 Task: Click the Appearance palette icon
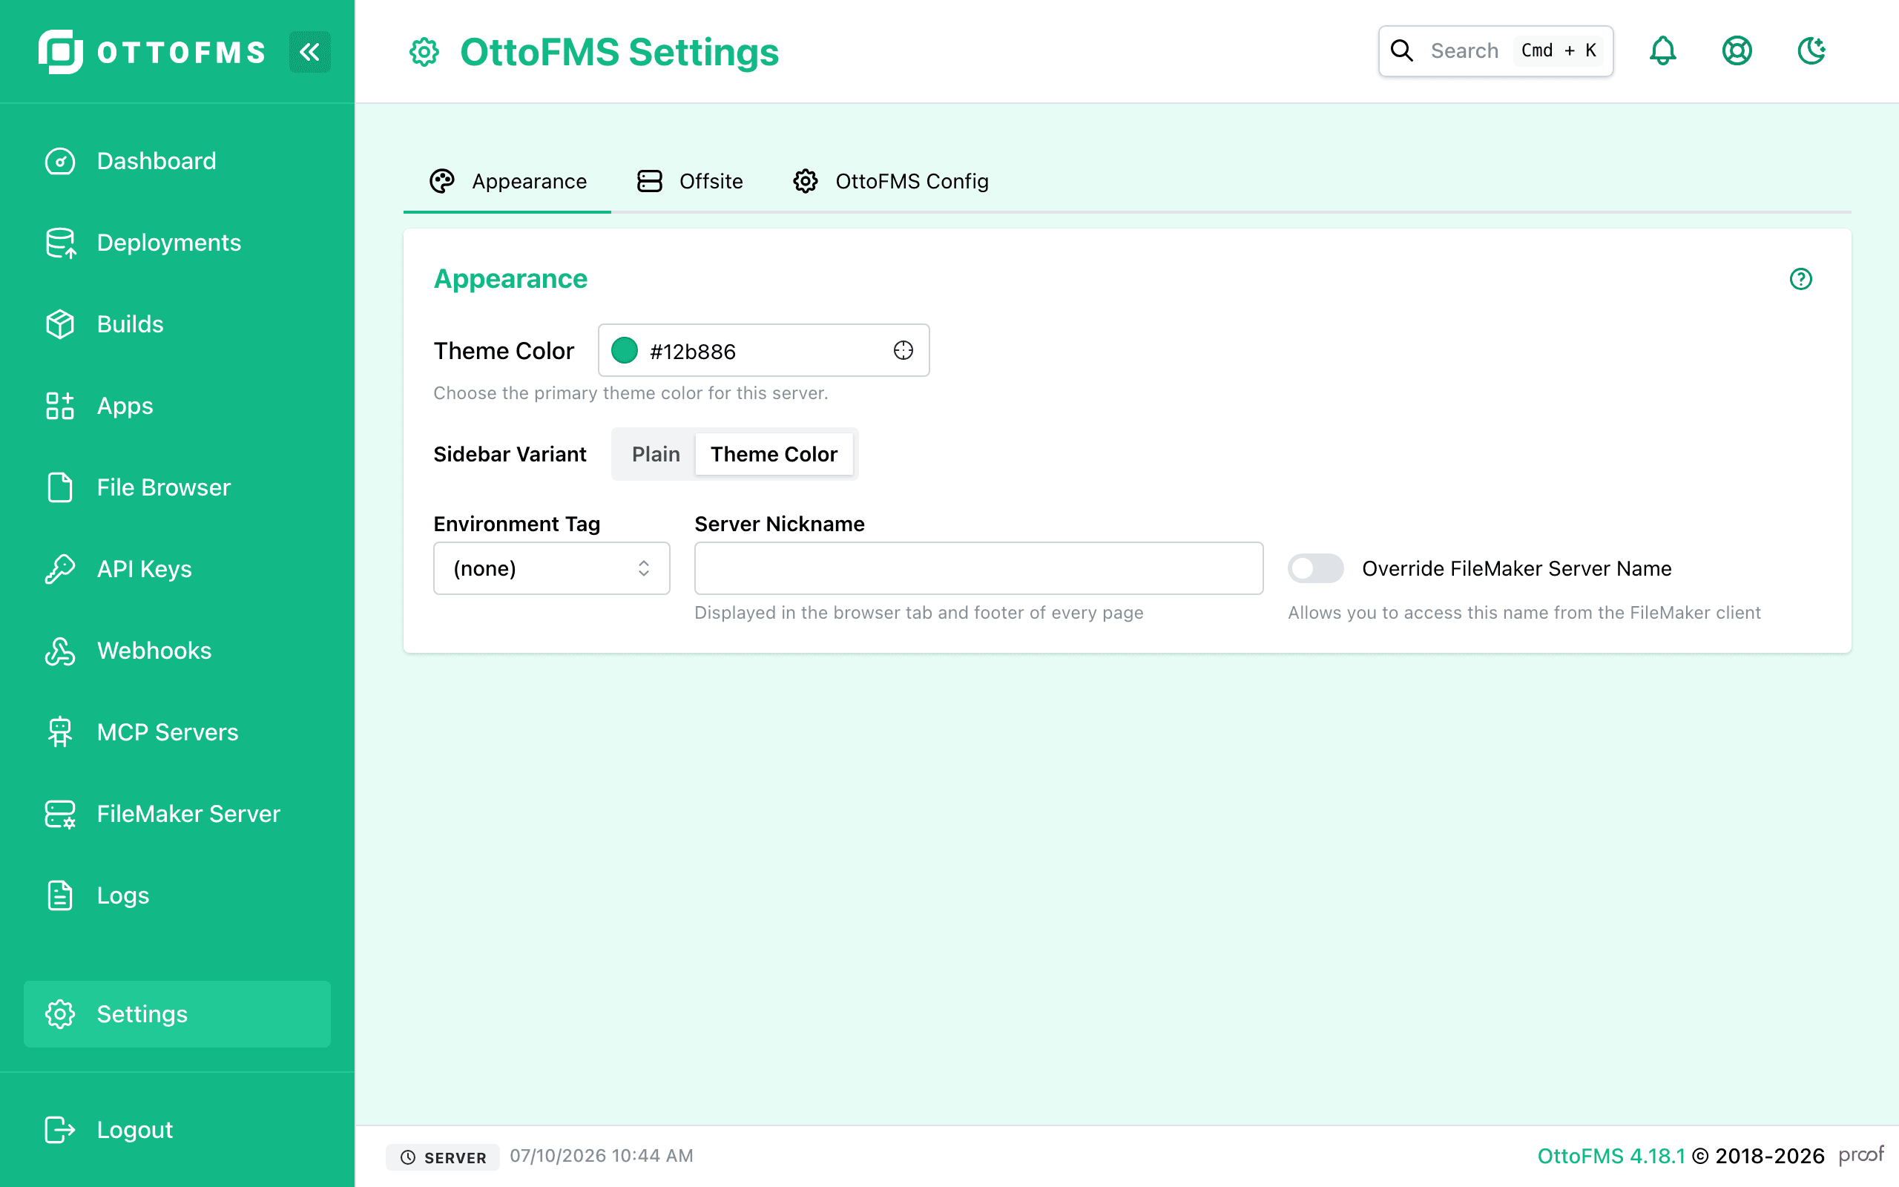coord(443,181)
